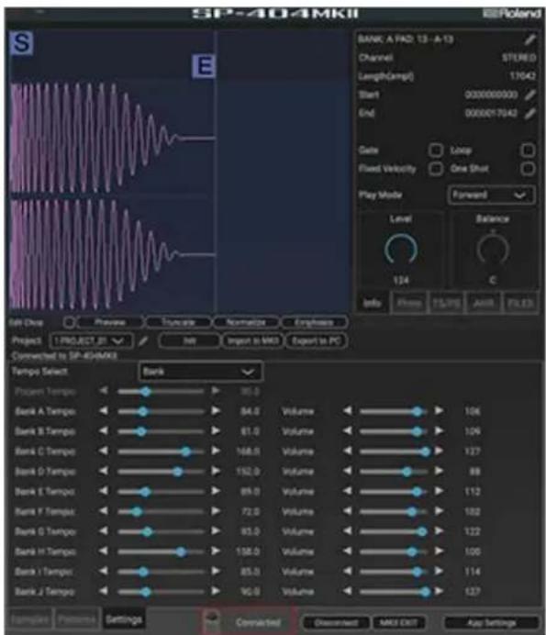This screenshot has height=635, width=546.
Task: Open the Play Mode Forward dropdown
Action: pos(491,195)
